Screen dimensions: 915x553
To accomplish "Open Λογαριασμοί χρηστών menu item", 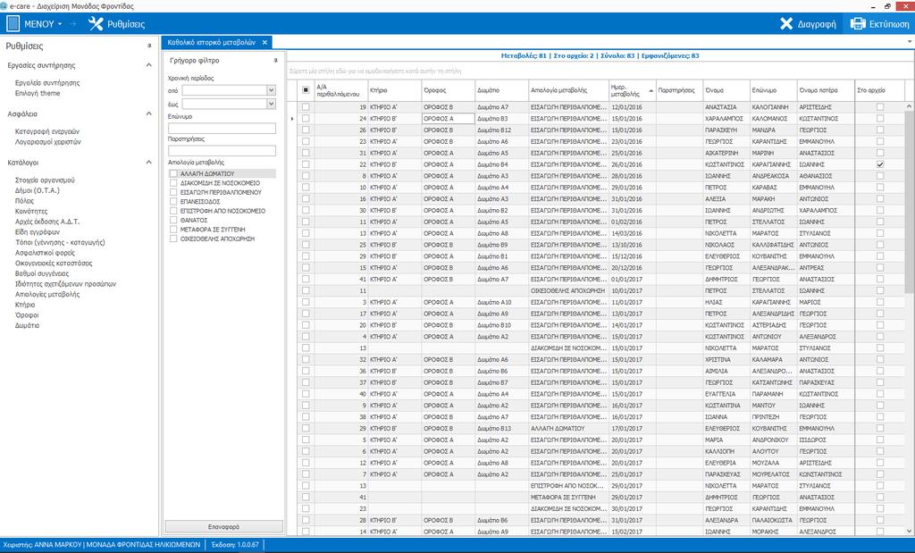I will click(48, 142).
